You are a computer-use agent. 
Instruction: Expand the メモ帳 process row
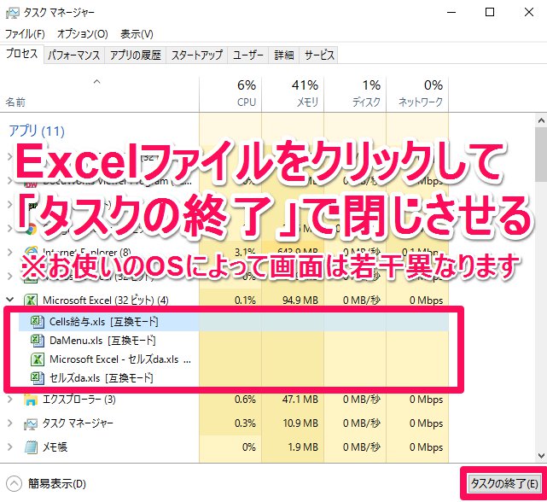(x=10, y=447)
